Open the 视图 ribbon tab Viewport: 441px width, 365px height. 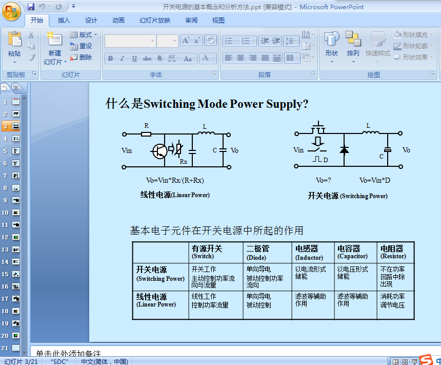[218, 21]
